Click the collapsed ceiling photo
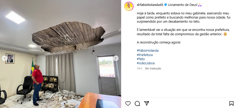Viewport: 236px width, 108px height. click(x=61, y=54)
